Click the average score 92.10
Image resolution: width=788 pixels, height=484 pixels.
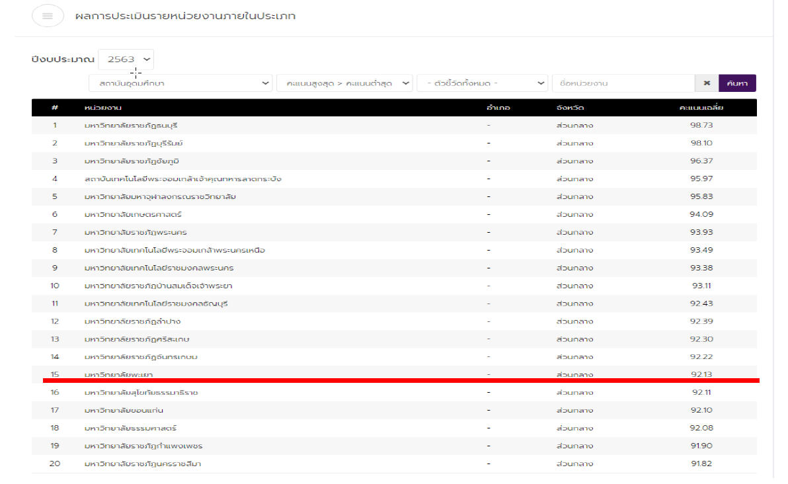(x=701, y=411)
